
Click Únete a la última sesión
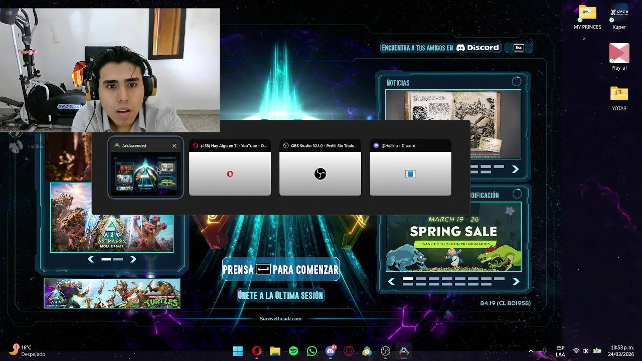coord(280,295)
